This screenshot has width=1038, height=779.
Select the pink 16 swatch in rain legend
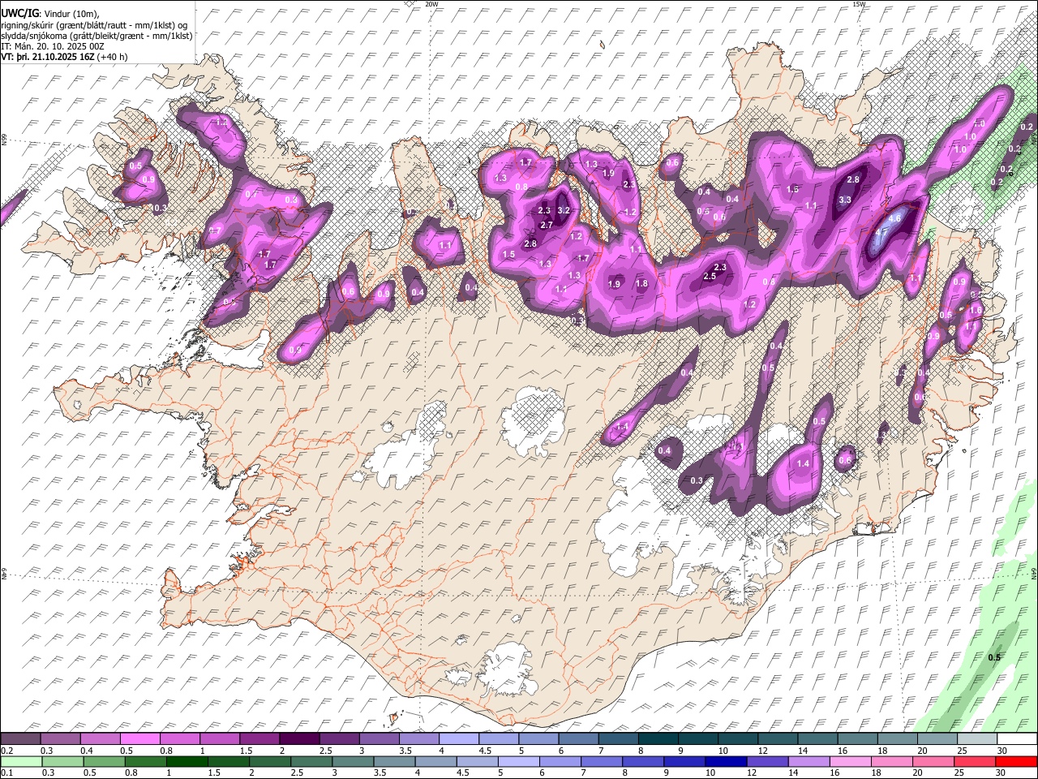click(851, 761)
